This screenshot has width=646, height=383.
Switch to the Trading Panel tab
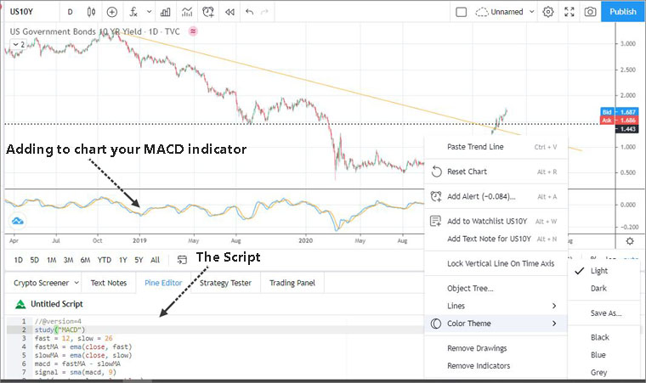292,283
